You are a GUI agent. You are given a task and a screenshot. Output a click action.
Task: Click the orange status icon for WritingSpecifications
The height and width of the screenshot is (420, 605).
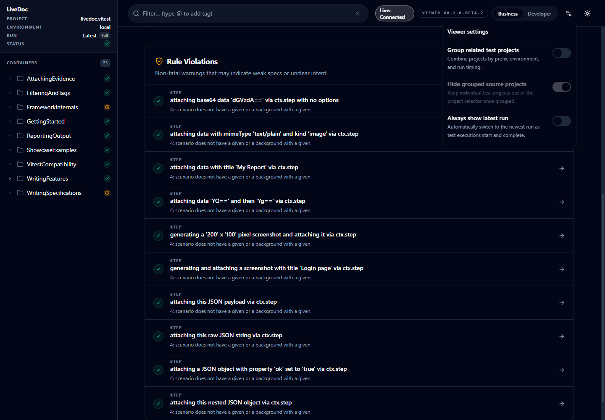point(107,193)
